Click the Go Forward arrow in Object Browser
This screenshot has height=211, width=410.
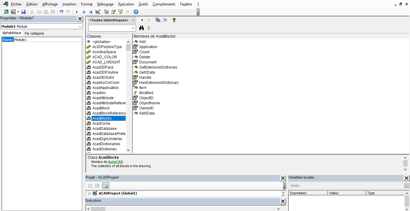coord(149,20)
